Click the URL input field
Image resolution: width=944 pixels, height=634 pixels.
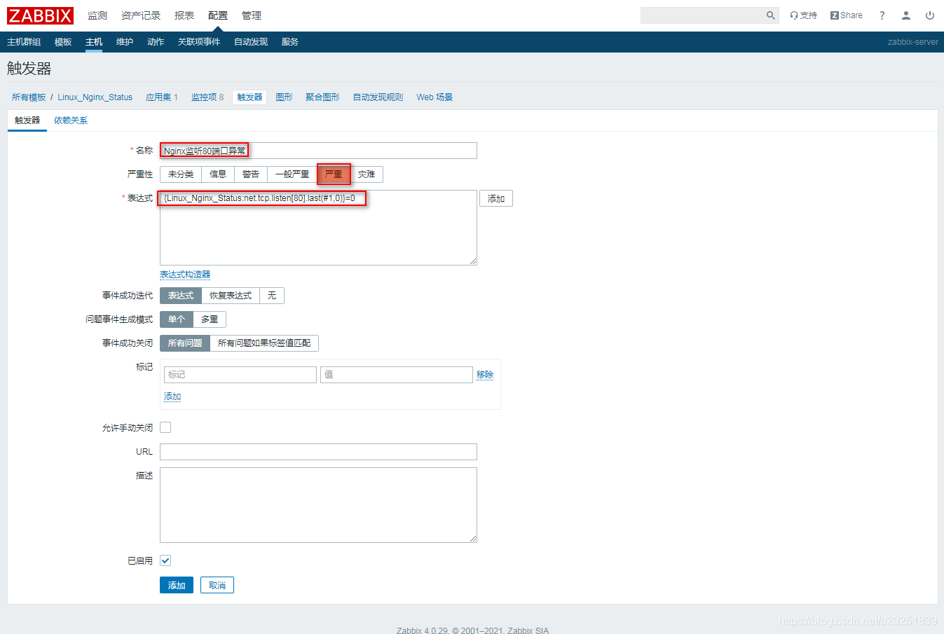click(x=318, y=452)
